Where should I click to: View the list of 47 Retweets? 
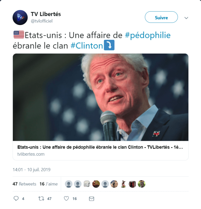pyautogui.click(x=24, y=184)
